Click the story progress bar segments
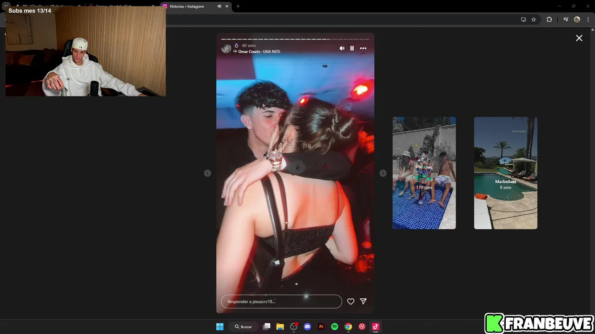This screenshot has height=334, width=595. 295,39
